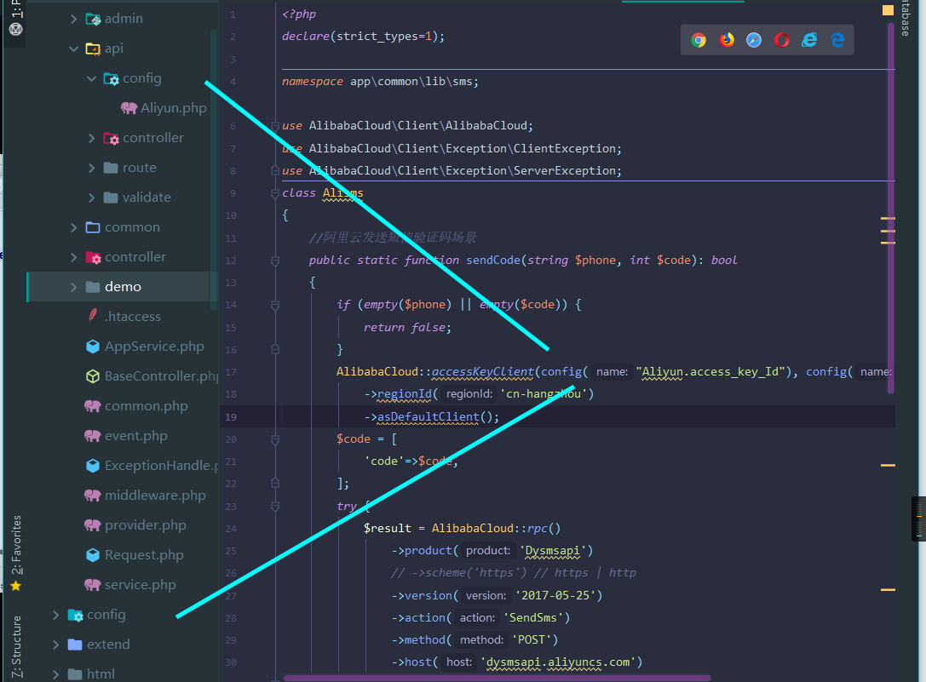
Task: Fold the class Alisms code block
Action: tap(275, 193)
